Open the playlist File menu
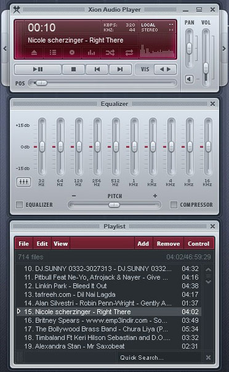Image resolution: width=229 pixels, height=372 pixels. point(24,243)
